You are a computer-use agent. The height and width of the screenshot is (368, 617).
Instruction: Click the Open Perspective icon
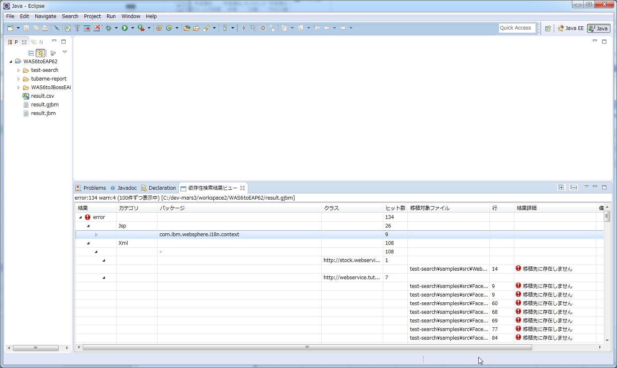(548, 28)
